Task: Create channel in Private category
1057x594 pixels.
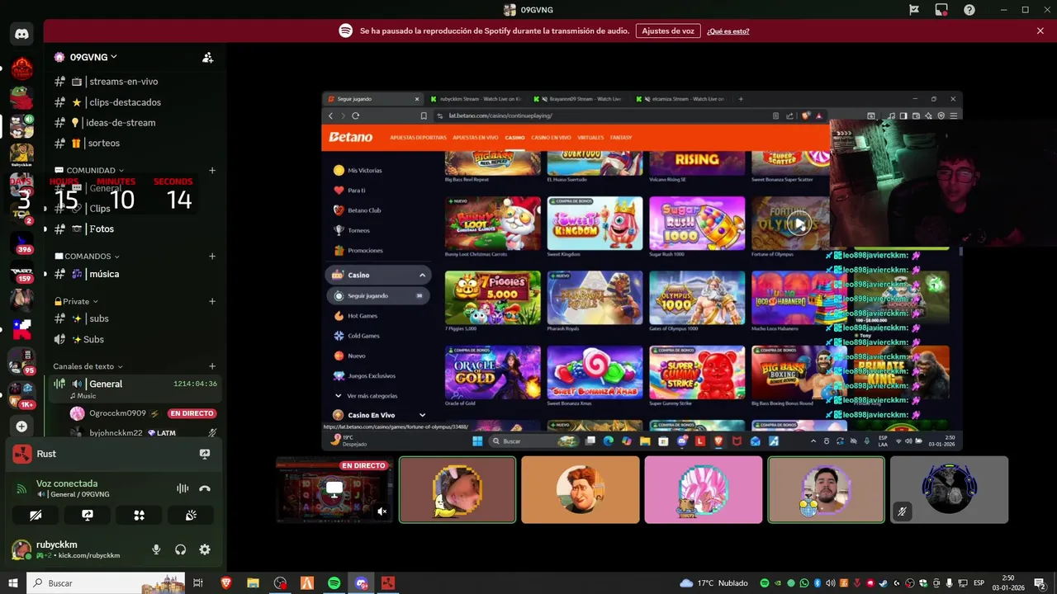Action: (212, 301)
